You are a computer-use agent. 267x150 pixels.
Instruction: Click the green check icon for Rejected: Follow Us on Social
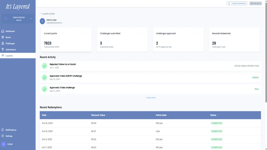[44, 66]
